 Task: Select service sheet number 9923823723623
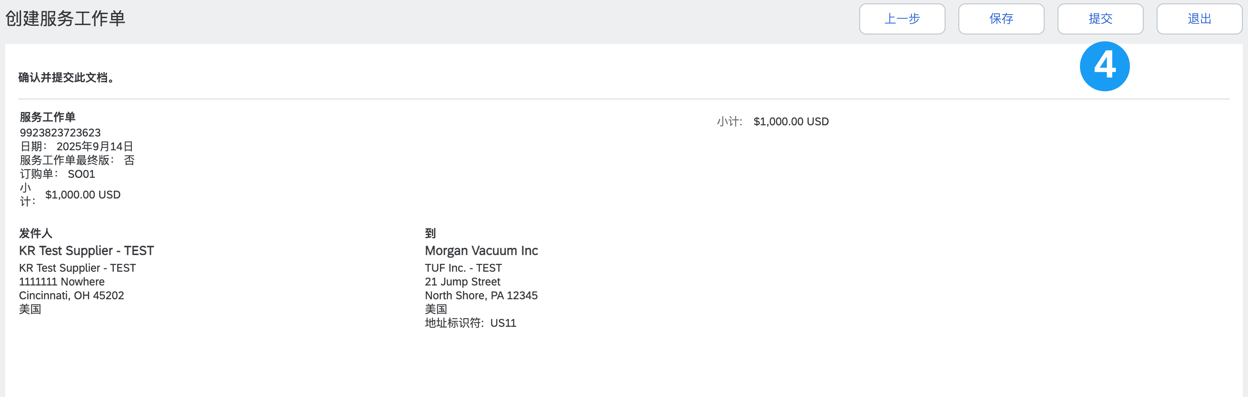coord(60,133)
